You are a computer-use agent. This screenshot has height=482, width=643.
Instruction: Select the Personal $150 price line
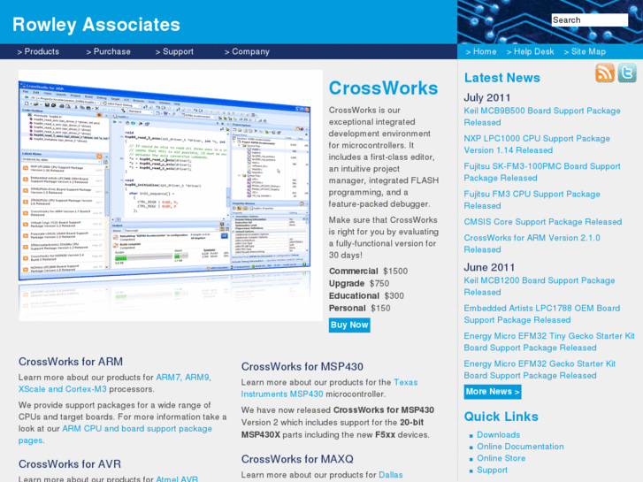click(x=360, y=308)
